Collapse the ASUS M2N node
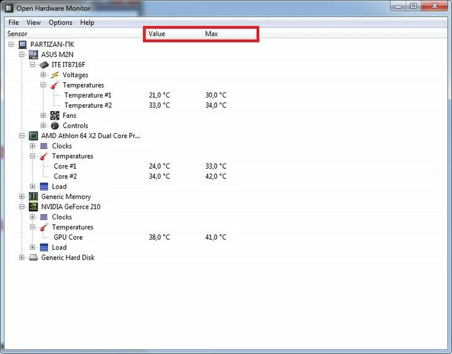The height and width of the screenshot is (354, 452). (21, 55)
